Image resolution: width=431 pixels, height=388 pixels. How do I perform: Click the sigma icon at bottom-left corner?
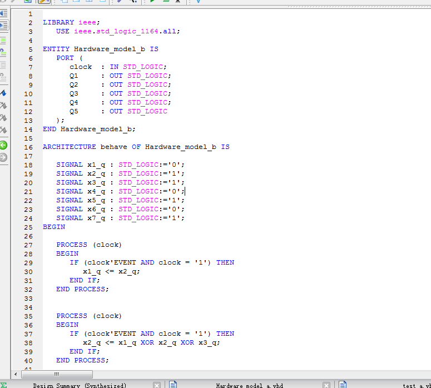tap(4, 385)
